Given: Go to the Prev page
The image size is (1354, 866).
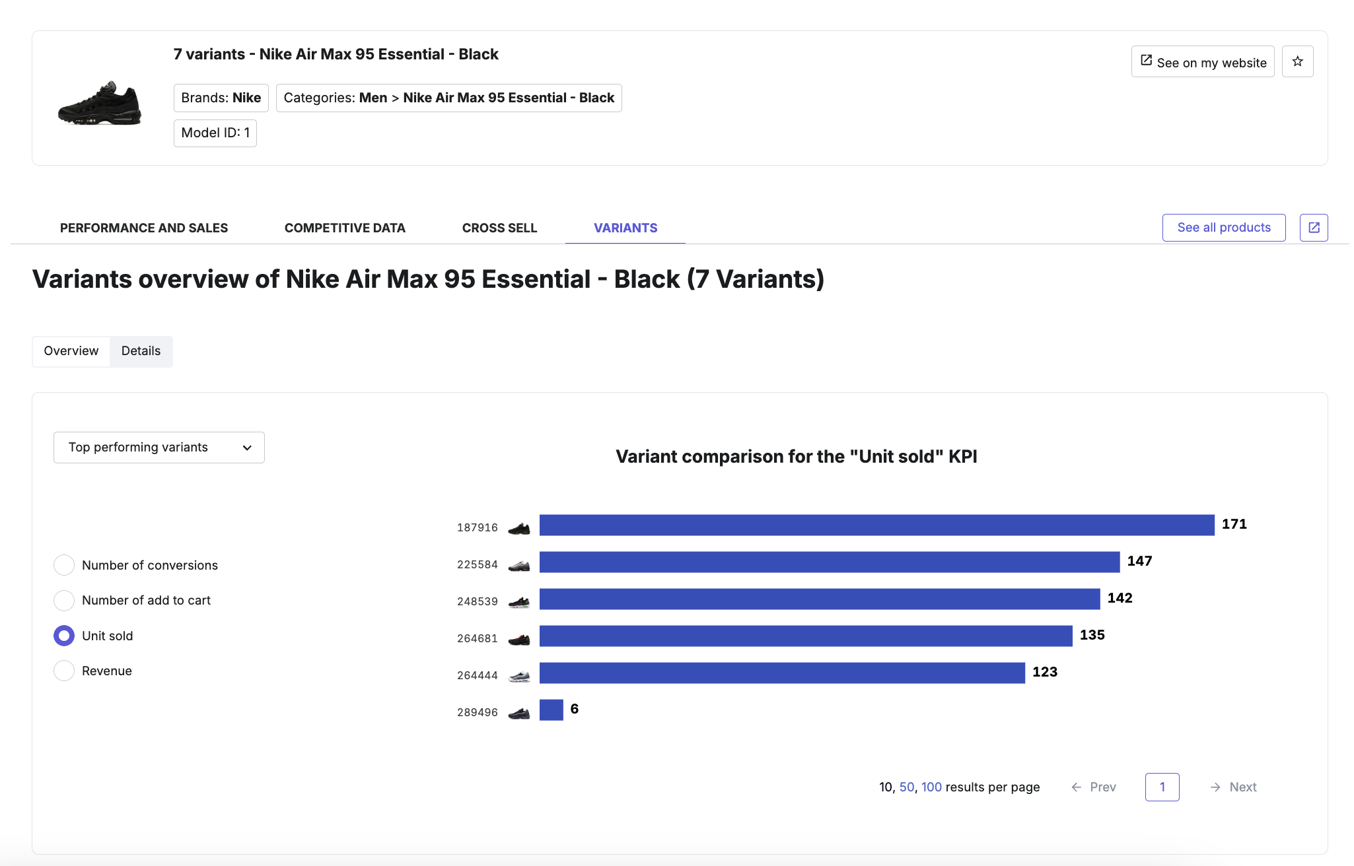Looking at the screenshot, I should [x=1094, y=787].
